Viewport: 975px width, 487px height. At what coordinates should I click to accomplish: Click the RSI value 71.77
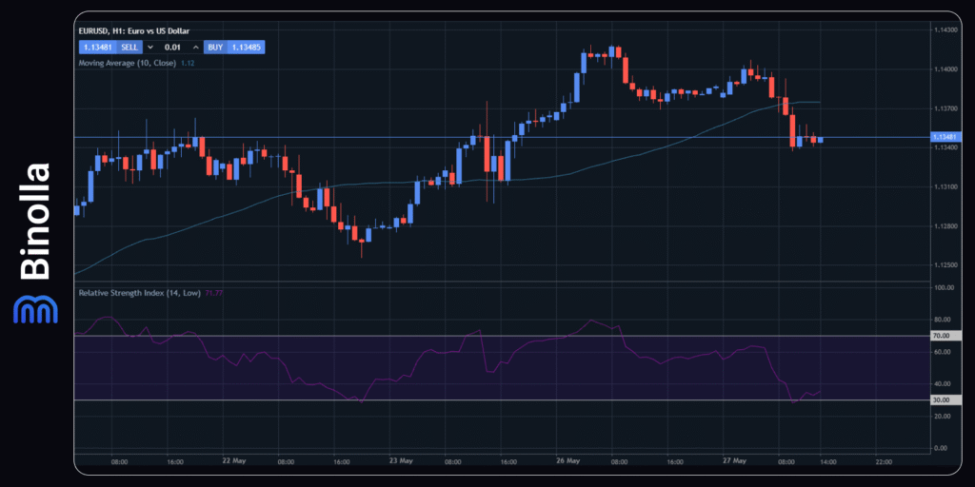tap(214, 293)
